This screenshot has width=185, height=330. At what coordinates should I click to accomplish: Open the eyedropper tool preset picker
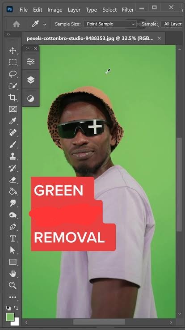45,25
